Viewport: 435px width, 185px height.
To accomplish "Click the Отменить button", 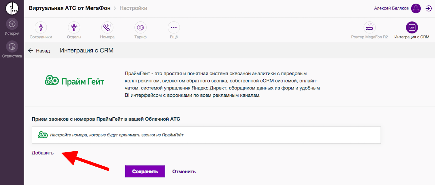I will click(x=184, y=172).
